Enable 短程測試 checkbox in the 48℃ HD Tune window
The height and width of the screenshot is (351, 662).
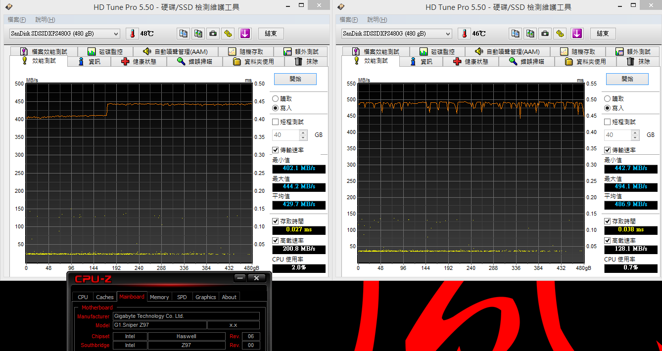click(x=276, y=122)
